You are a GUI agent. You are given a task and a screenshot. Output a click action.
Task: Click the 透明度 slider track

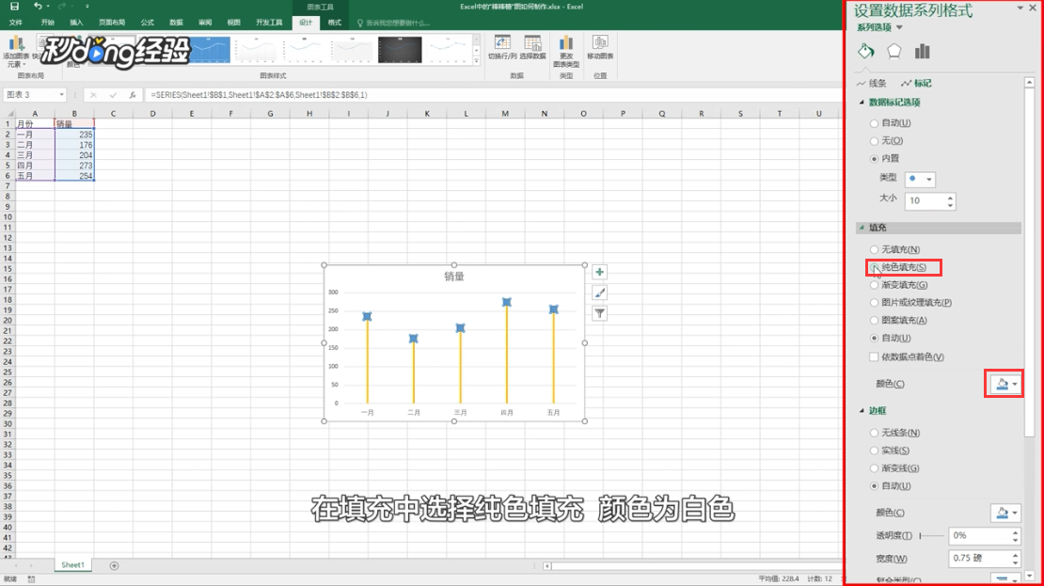[x=932, y=535]
